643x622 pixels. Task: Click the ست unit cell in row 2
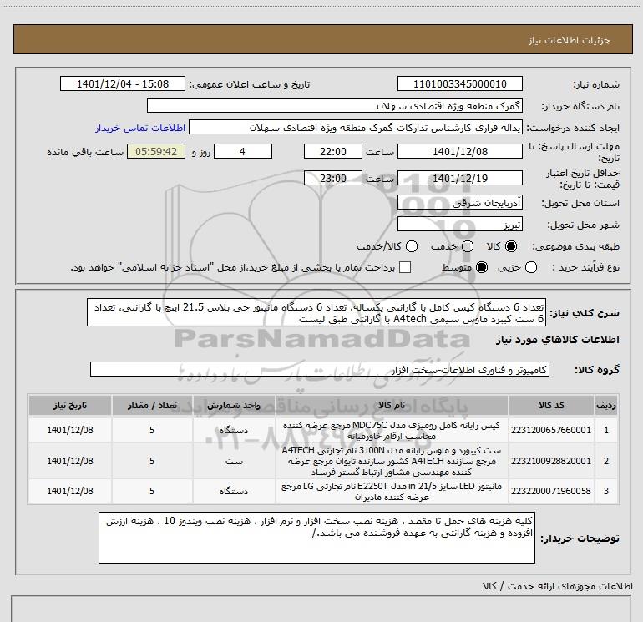tap(234, 461)
